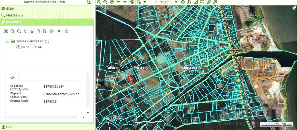Expand the Rīki tools section
Image resolution: width=297 pixels, height=130 pixels.
click(9, 127)
